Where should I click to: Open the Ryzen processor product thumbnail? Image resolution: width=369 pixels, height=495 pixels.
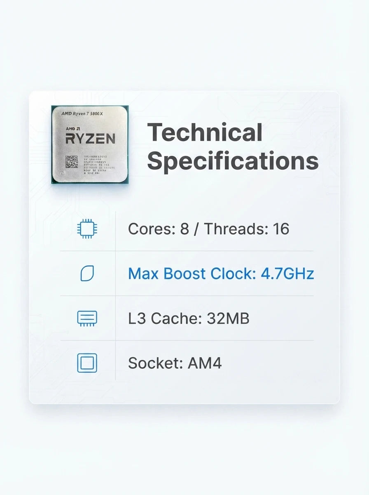tap(90, 144)
